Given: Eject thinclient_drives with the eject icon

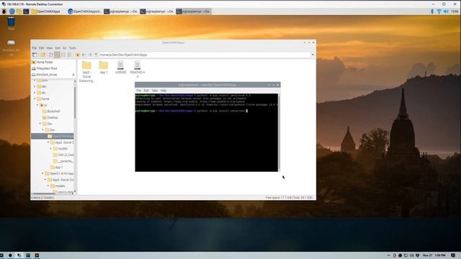Looking at the screenshot, I should [x=73, y=75].
